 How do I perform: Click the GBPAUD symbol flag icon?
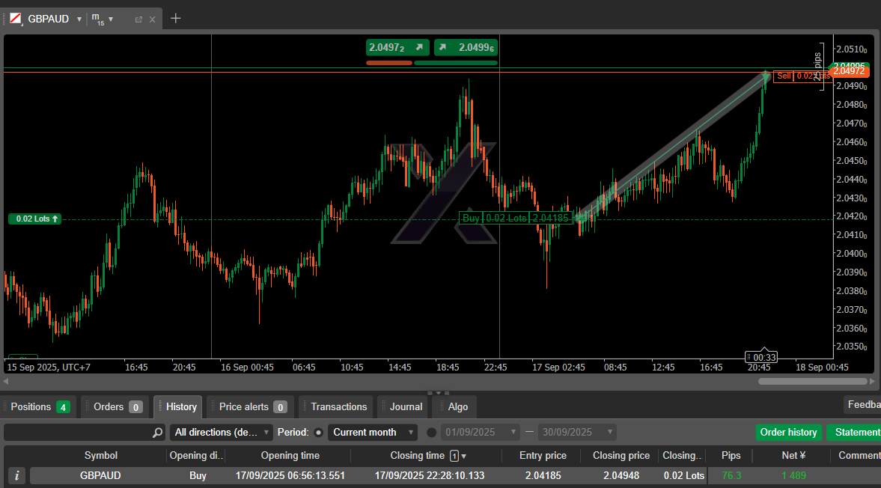coord(15,19)
